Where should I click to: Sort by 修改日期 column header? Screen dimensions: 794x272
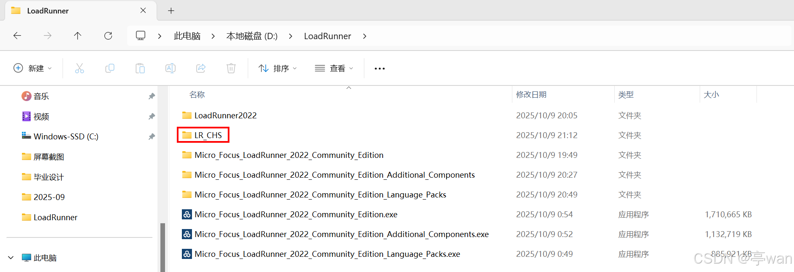point(531,95)
